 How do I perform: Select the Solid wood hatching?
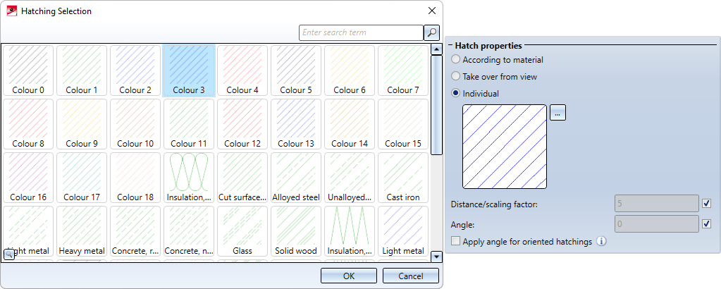(296, 230)
